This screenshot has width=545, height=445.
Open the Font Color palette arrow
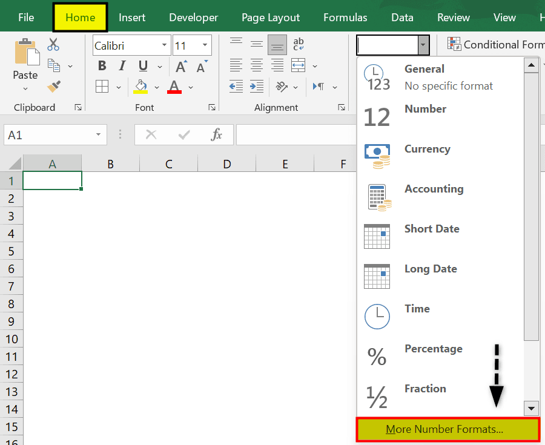coord(191,87)
